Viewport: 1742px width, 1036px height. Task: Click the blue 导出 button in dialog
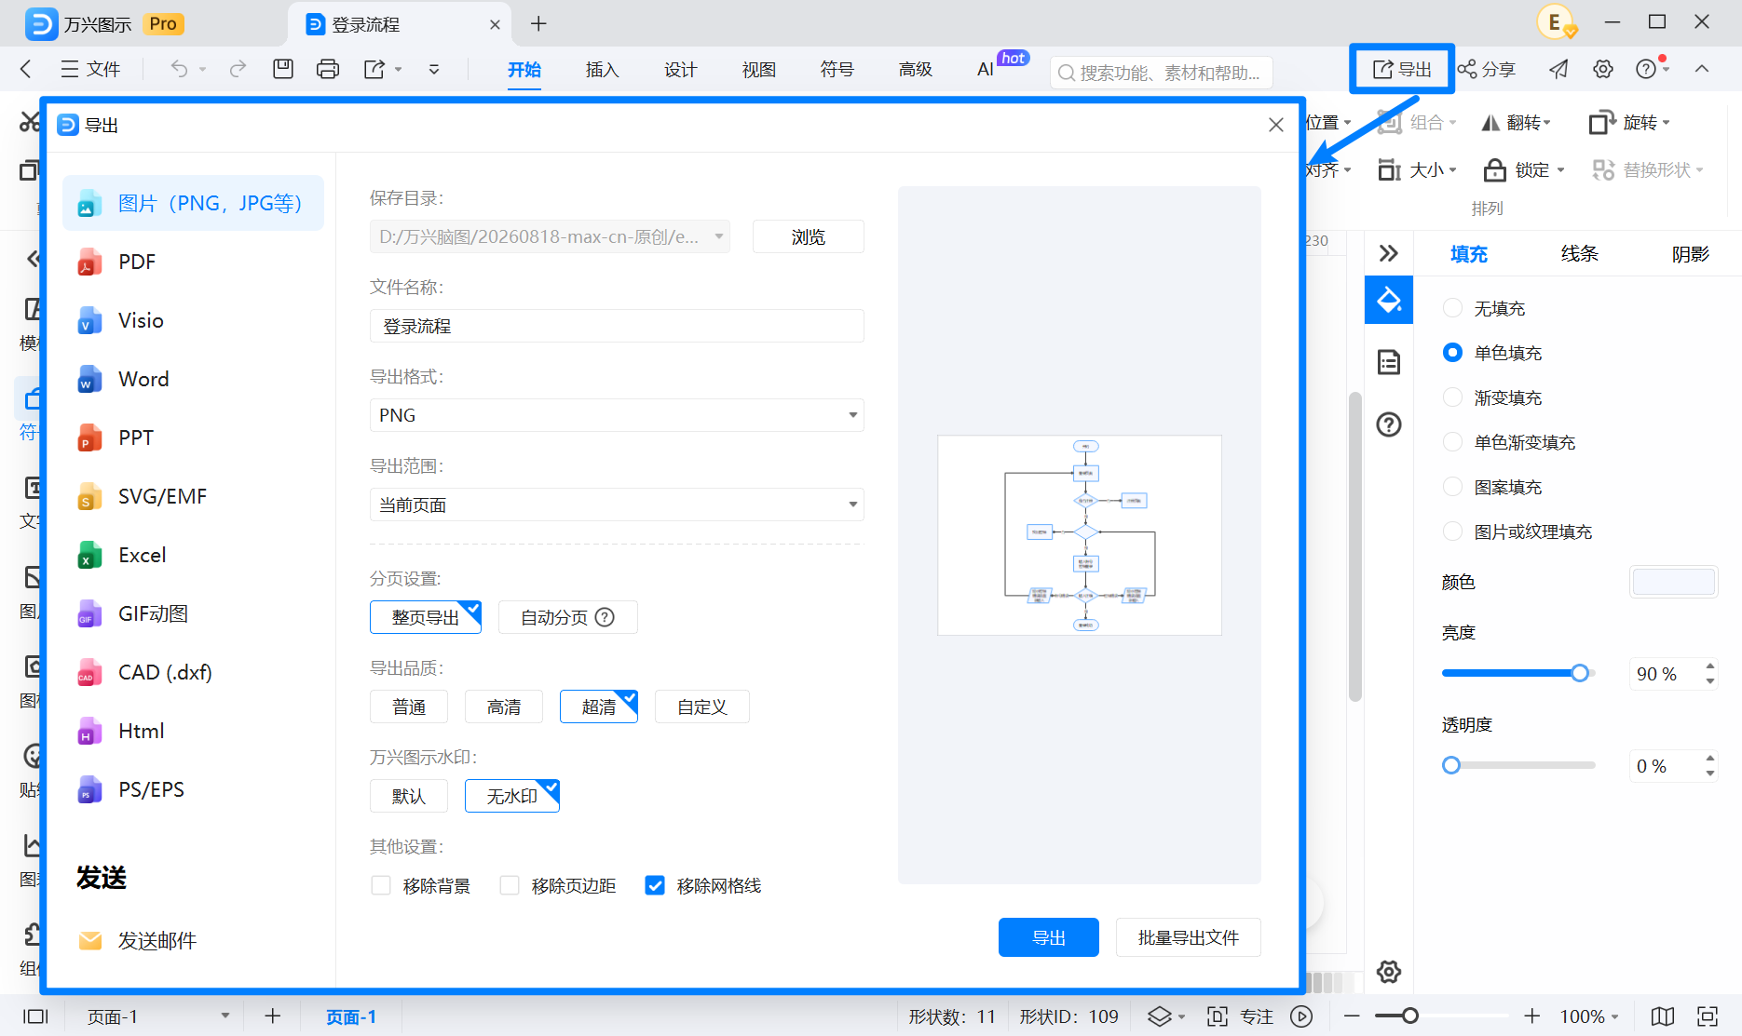(x=1049, y=937)
